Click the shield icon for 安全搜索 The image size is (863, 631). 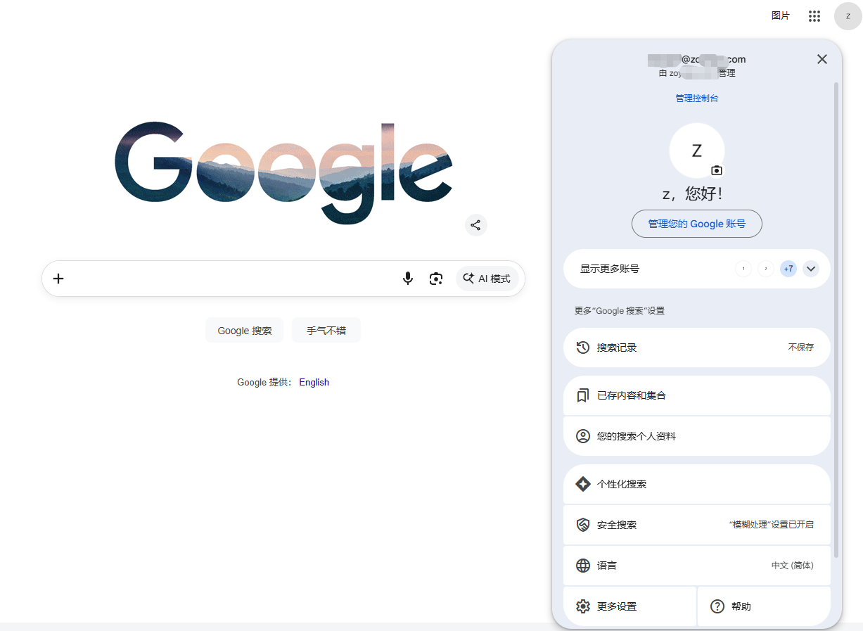(x=583, y=525)
